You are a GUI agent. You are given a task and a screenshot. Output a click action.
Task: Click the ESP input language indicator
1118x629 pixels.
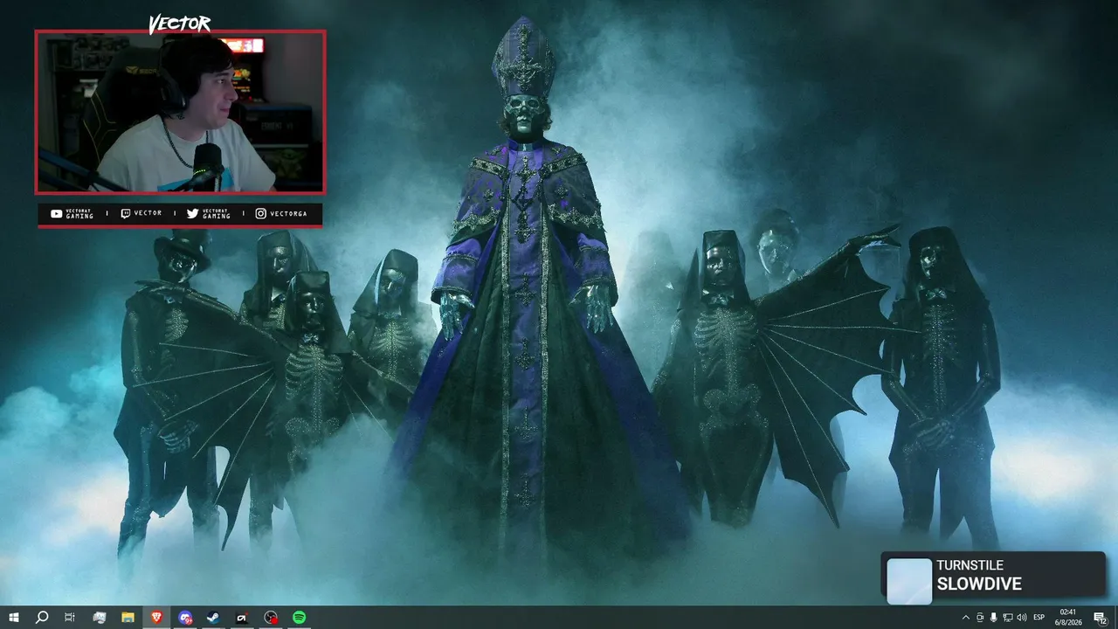[1039, 618]
